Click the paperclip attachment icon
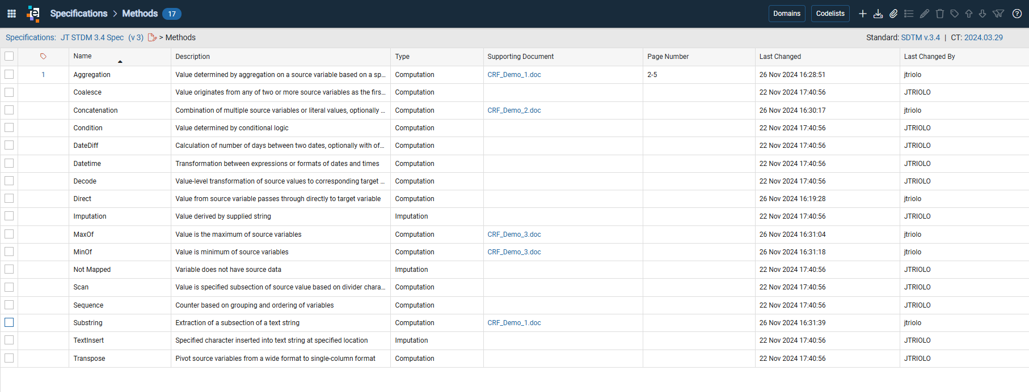This screenshot has width=1029, height=392. coord(893,14)
